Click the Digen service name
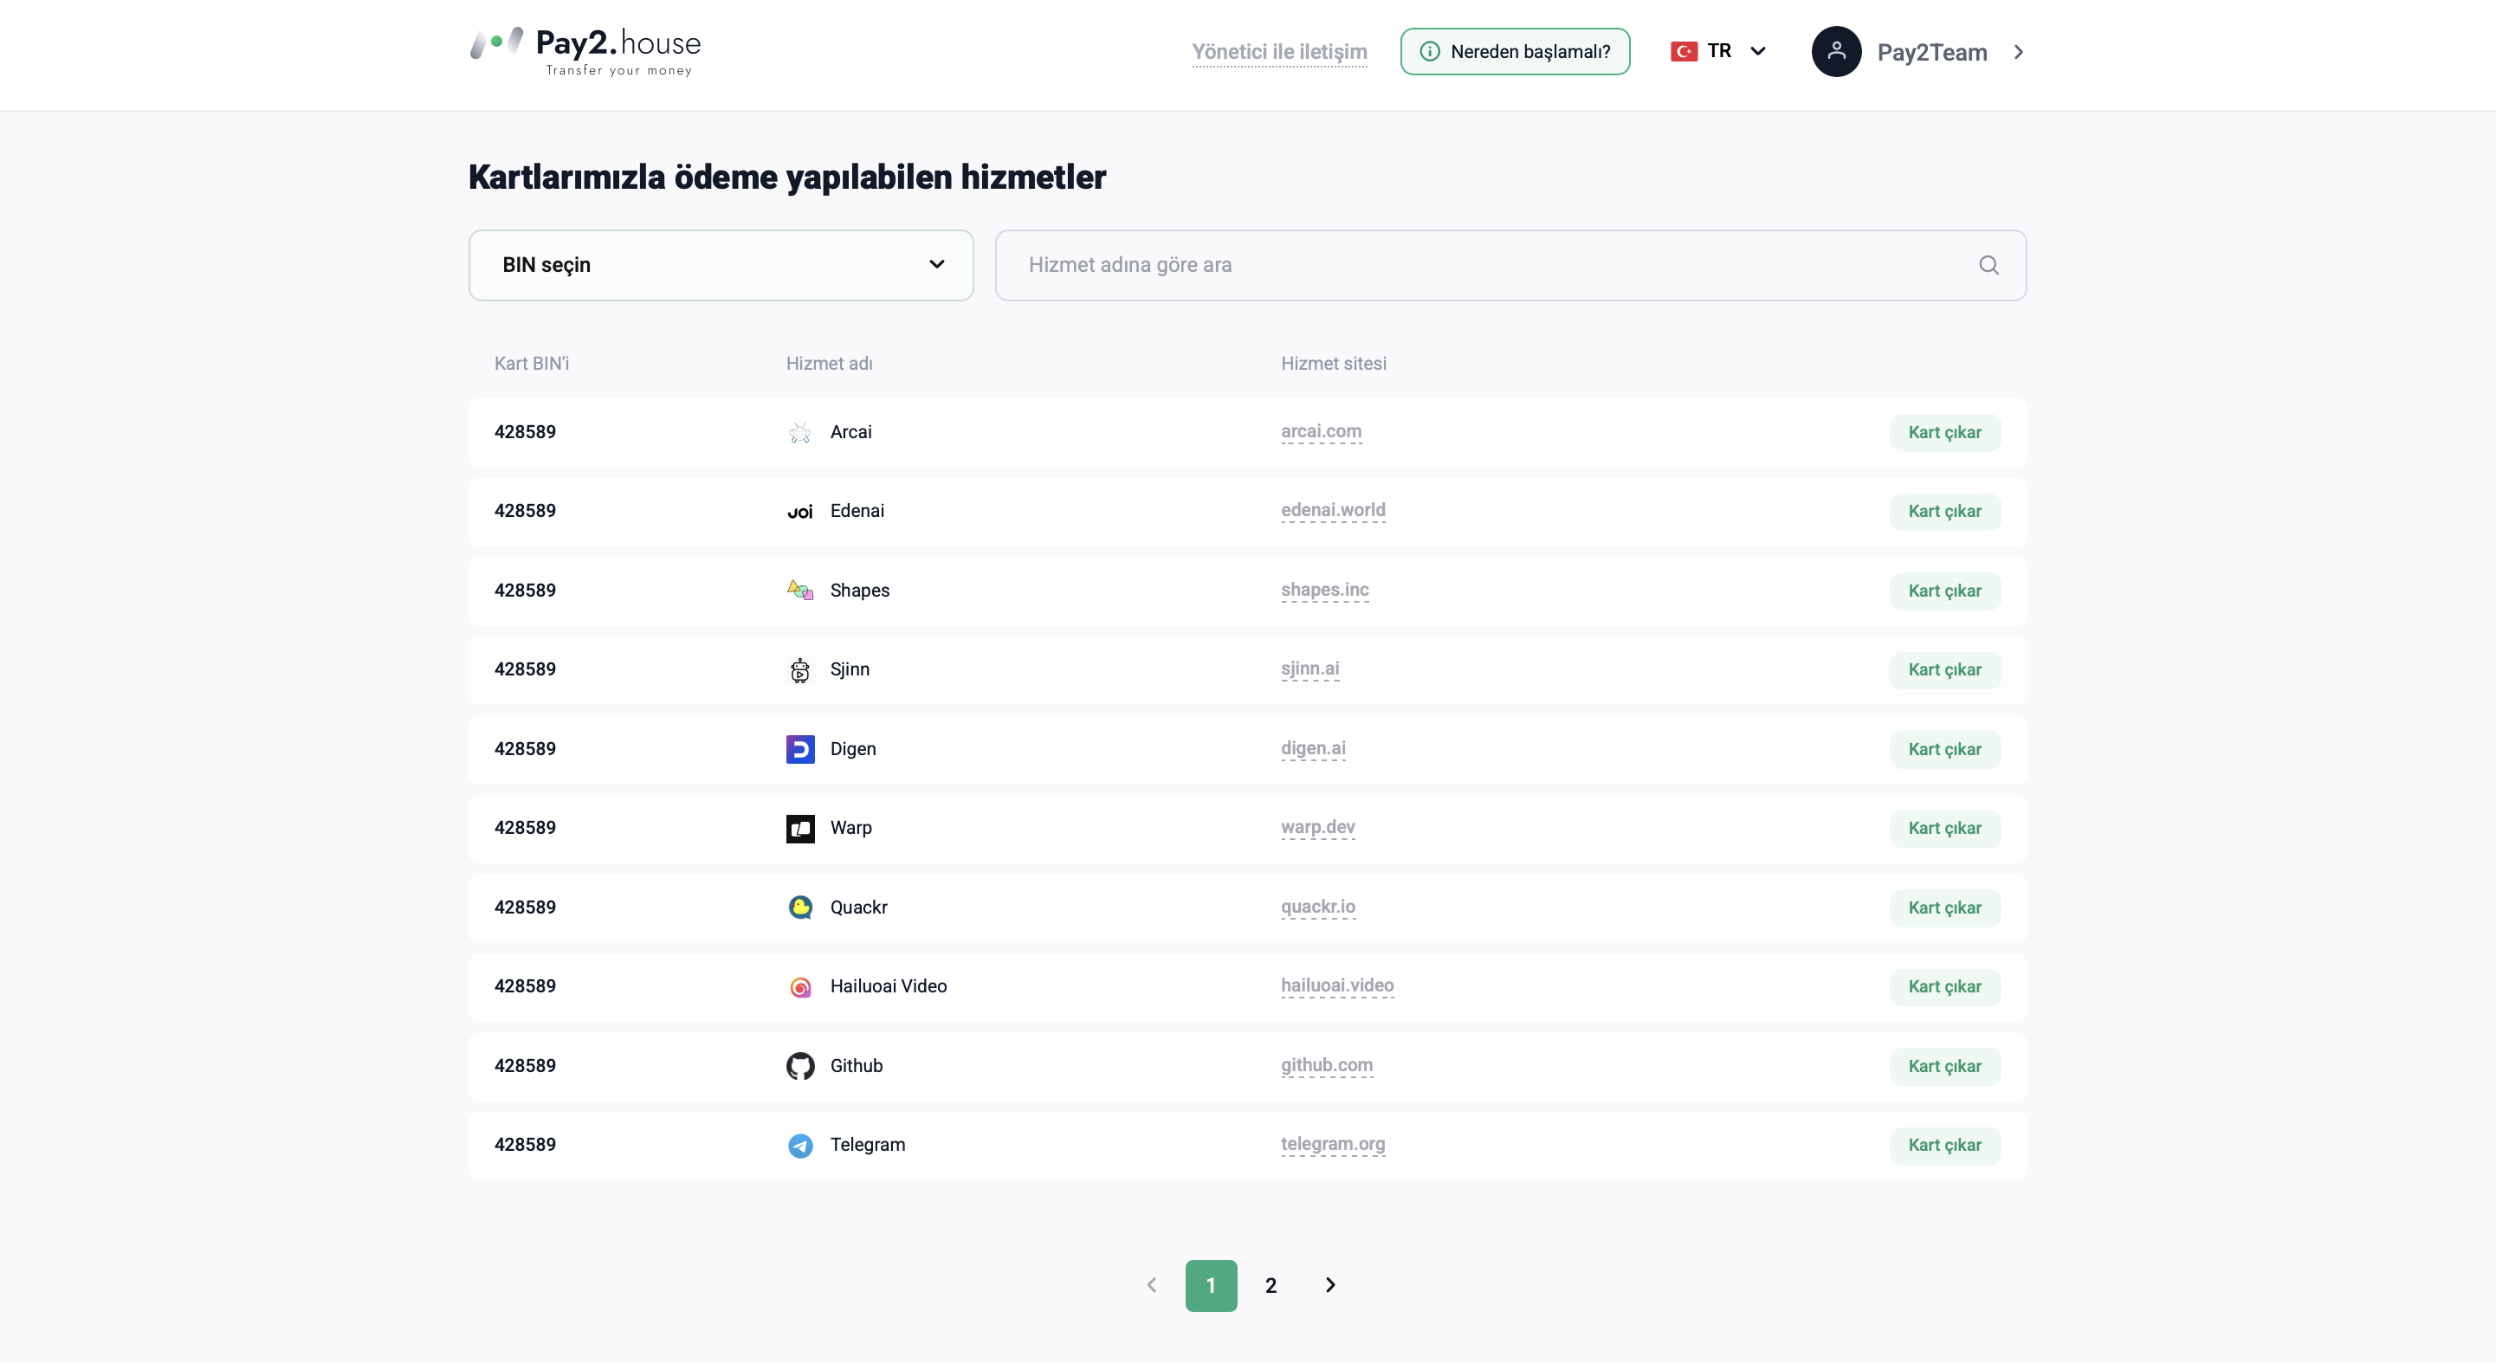This screenshot has width=2496, height=1363. [853, 749]
